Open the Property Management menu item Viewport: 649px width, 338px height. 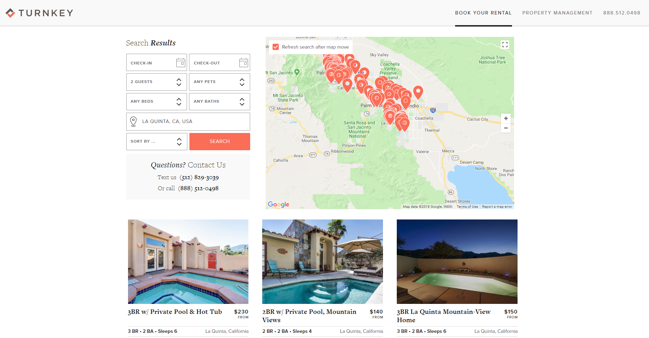pyautogui.click(x=557, y=13)
